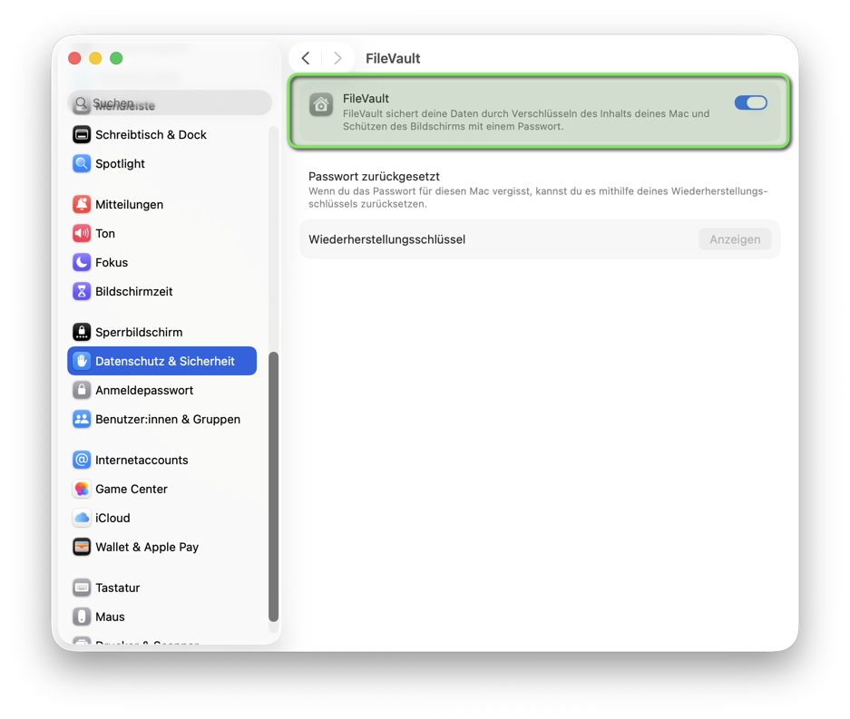
Task: Turn off the FileVault toggle switch
Action: pyautogui.click(x=750, y=103)
